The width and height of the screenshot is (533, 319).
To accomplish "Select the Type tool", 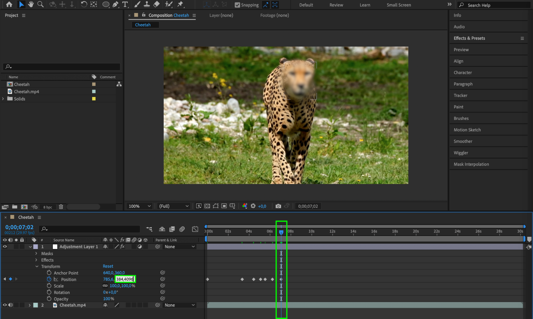I will (125, 4).
